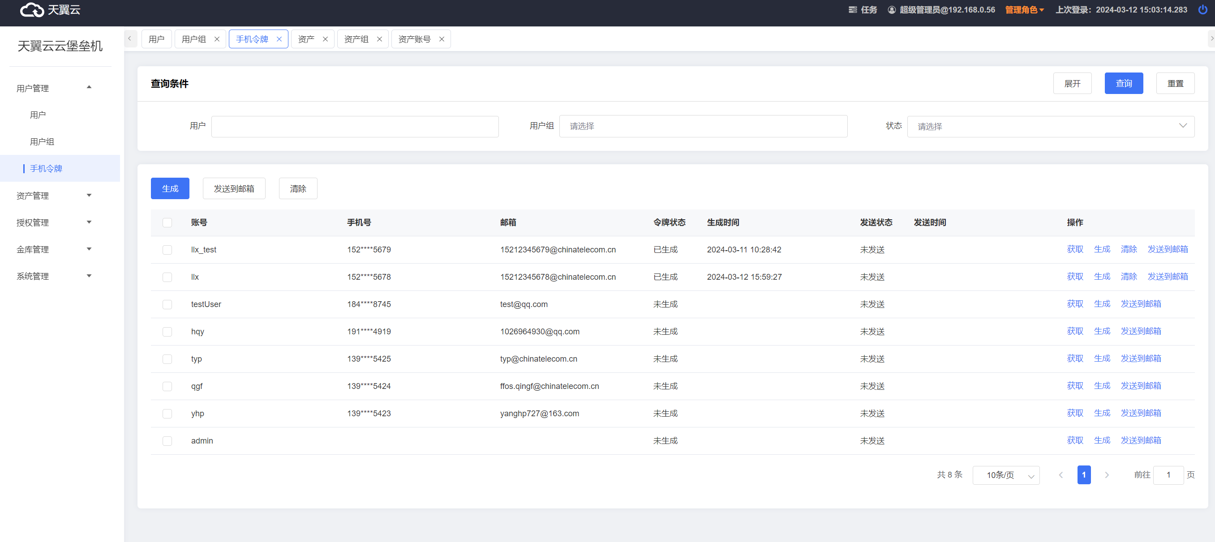
Task: Select page 1 in pagination
Action: tap(1083, 475)
